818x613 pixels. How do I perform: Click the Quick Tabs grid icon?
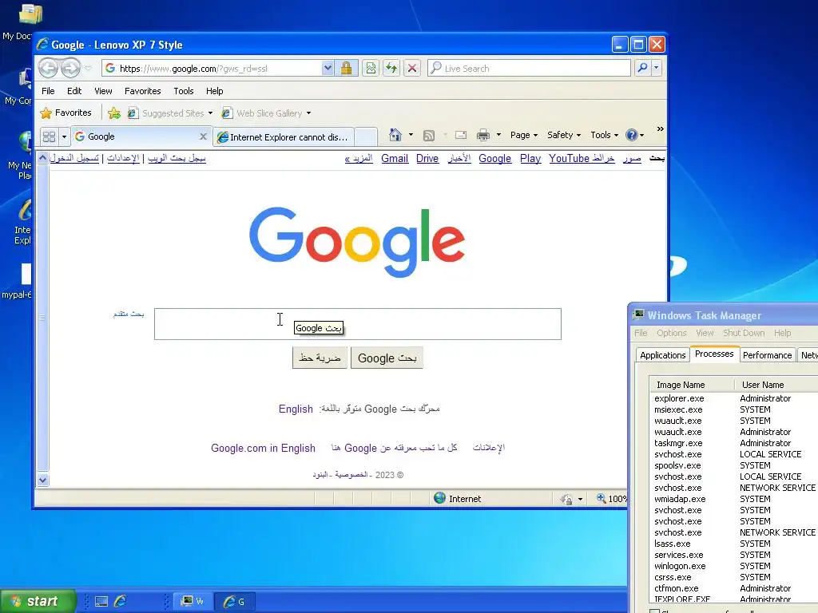tap(49, 136)
